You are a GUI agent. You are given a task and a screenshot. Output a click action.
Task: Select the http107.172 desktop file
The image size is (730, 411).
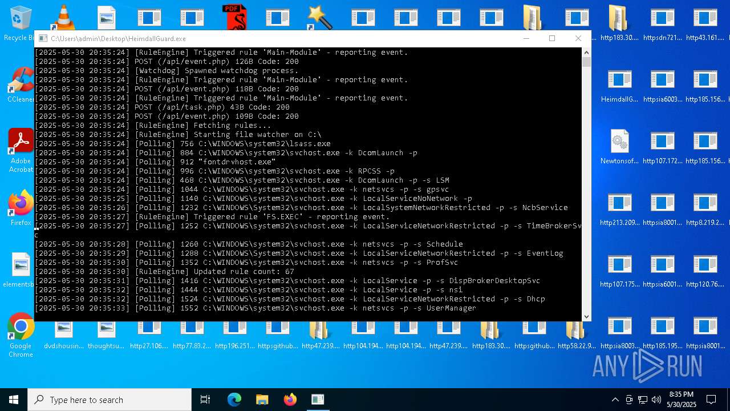coord(662,148)
